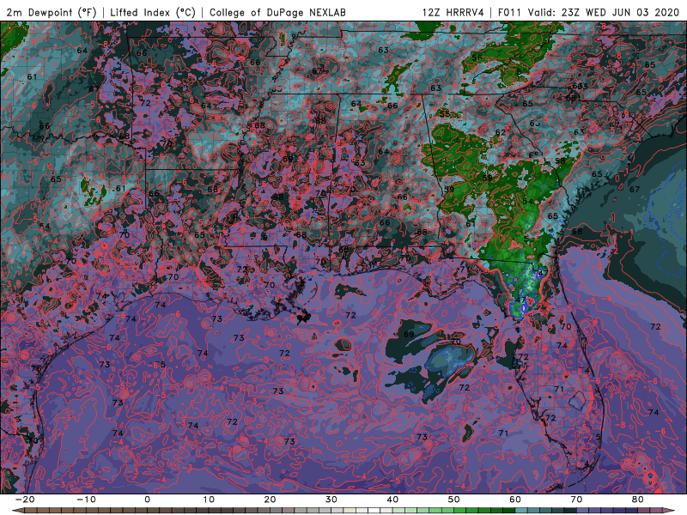Click the 62 dewpoint value over northern Georgia
Viewport: 687px width, 515px height.
point(501,132)
